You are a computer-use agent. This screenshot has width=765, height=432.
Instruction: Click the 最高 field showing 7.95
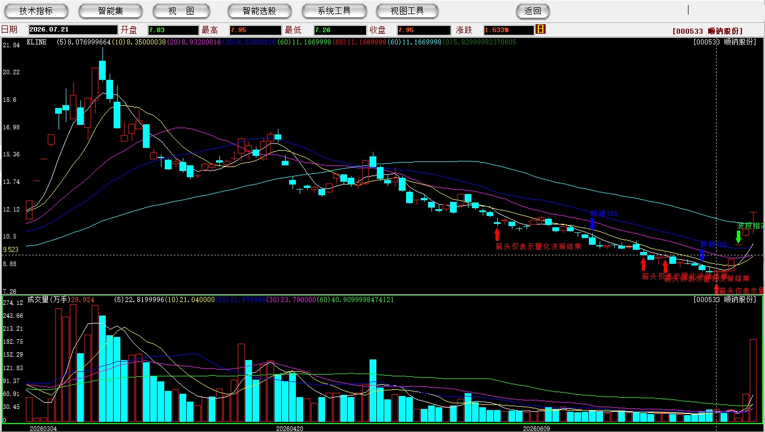coord(255,30)
